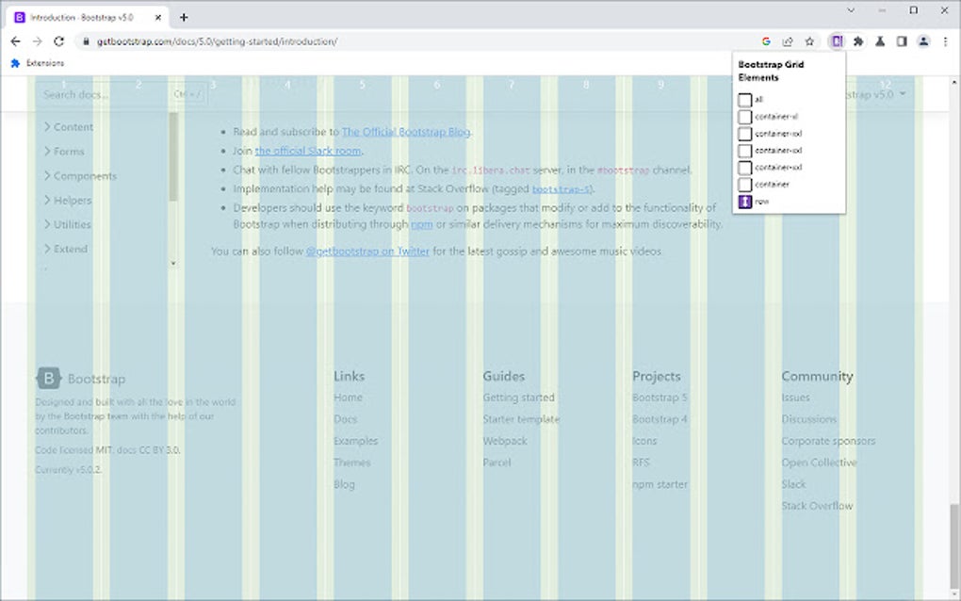961x601 pixels.
Task: Follow @getbootstrap on Twitter link
Action: point(367,252)
